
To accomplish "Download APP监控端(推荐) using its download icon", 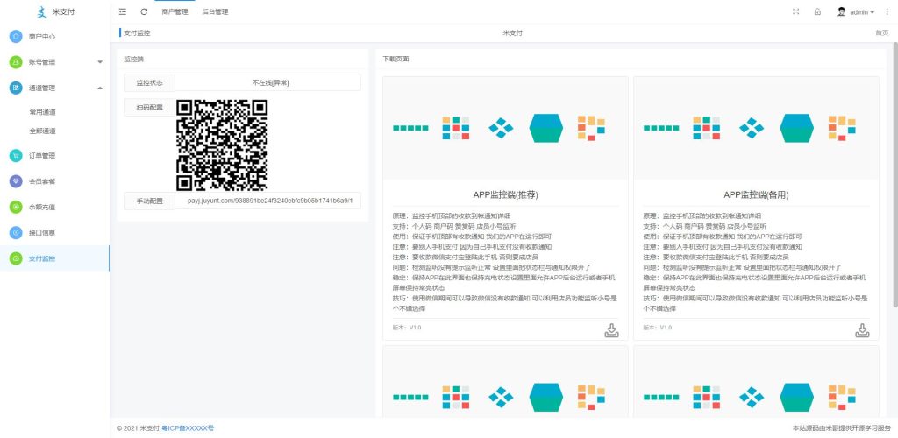I will point(612,329).
